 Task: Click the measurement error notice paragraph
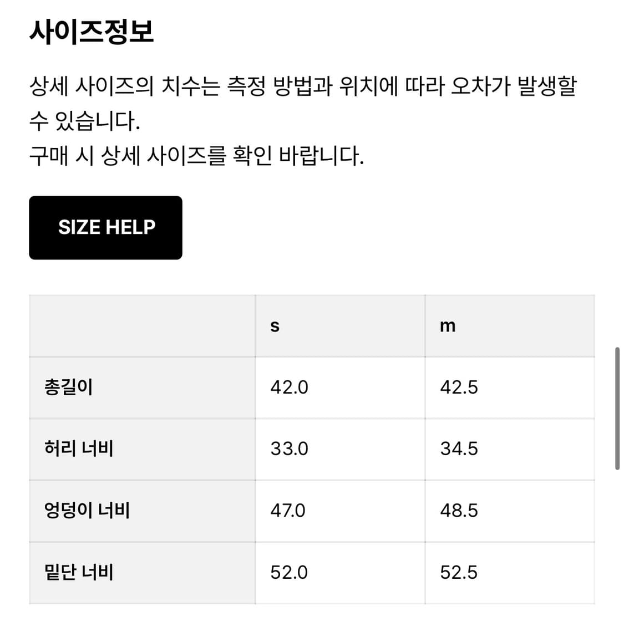click(x=303, y=103)
